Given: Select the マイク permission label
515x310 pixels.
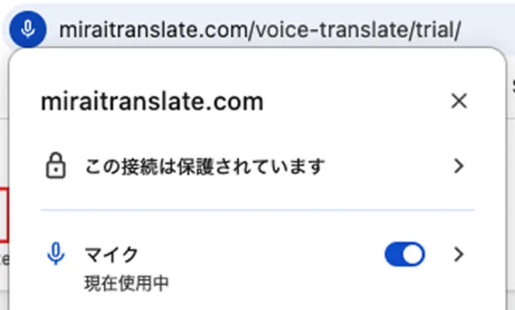Looking at the screenshot, I should click(112, 254).
